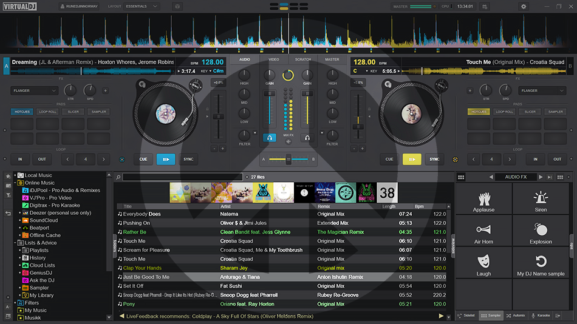Click the left deck loop IN button
The image size is (577, 324).
coord(20,160)
